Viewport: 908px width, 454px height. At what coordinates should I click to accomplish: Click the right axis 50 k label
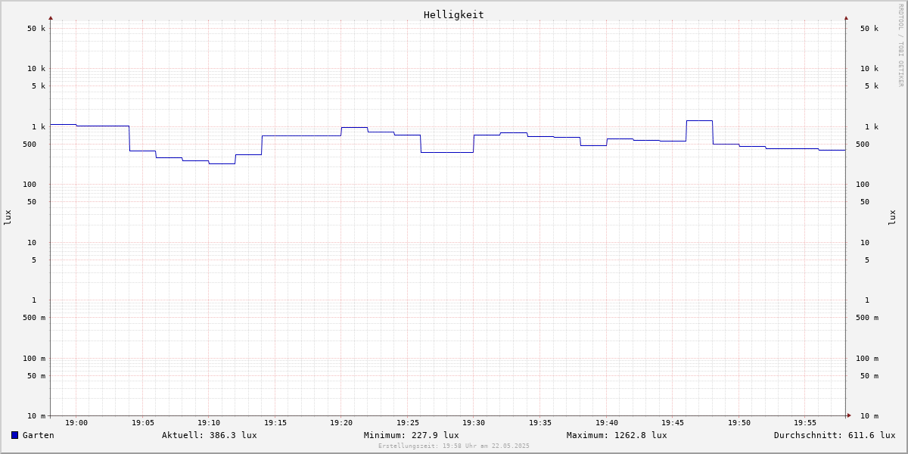(x=869, y=29)
